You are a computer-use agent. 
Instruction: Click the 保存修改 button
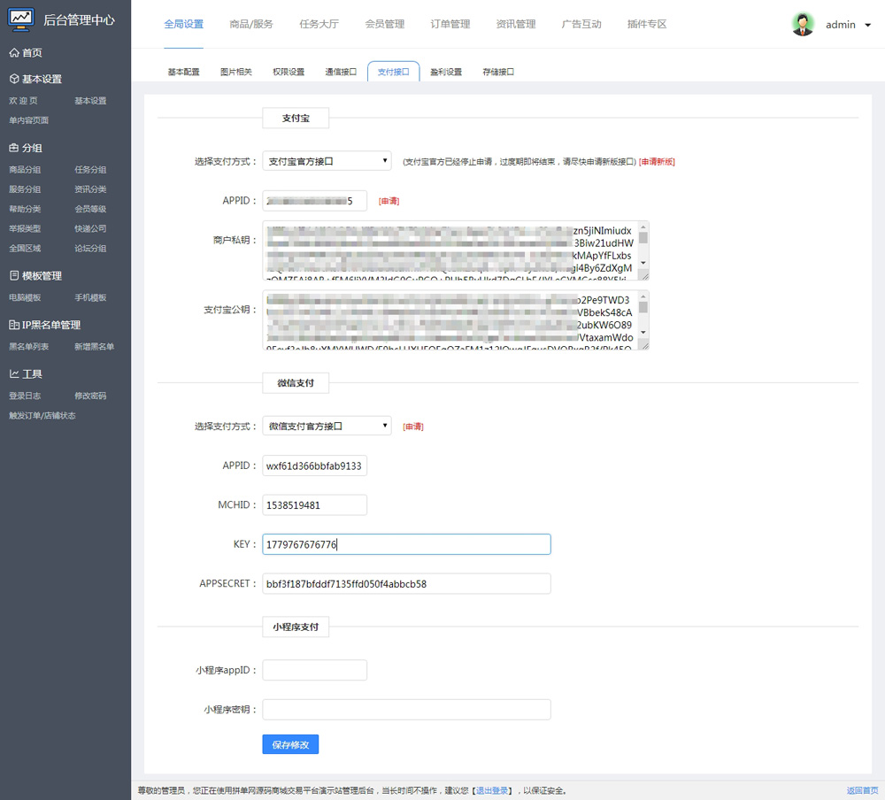(290, 745)
